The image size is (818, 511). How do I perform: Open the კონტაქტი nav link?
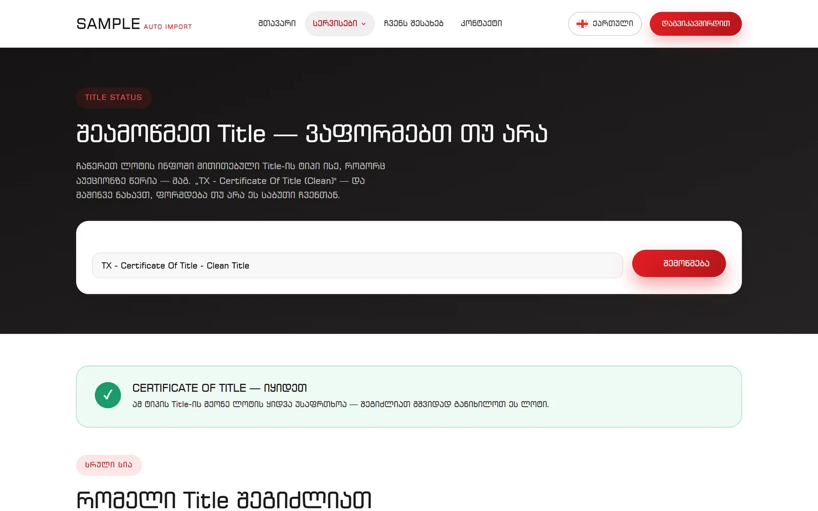[481, 24]
